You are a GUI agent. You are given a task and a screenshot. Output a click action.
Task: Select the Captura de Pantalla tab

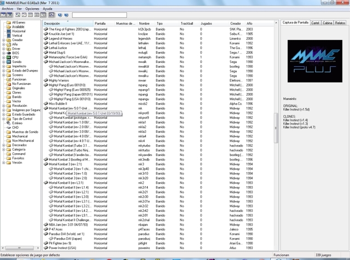(x=295, y=22)
